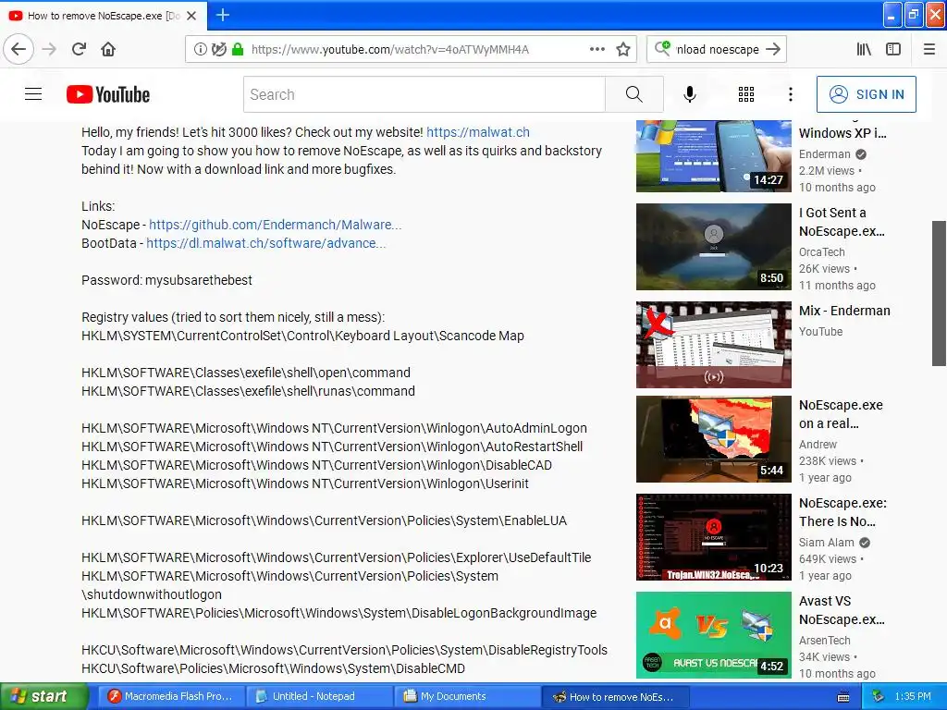Click the DisableCMD registry line
Screen dimensions: 947x710
[x=273, y=668]
